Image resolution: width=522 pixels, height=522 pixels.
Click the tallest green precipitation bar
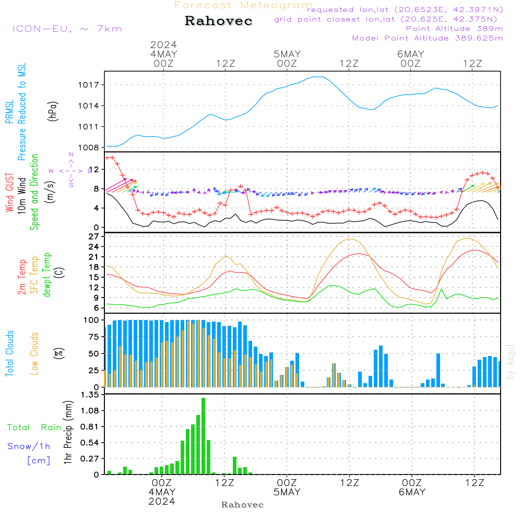(204, 436)
